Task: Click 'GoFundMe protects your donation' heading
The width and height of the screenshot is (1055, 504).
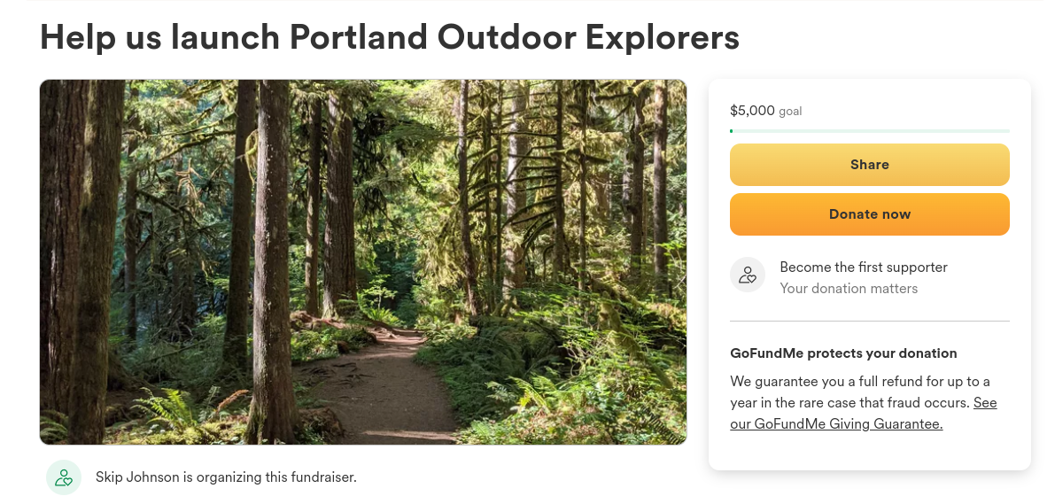Action: coord(842,353)
